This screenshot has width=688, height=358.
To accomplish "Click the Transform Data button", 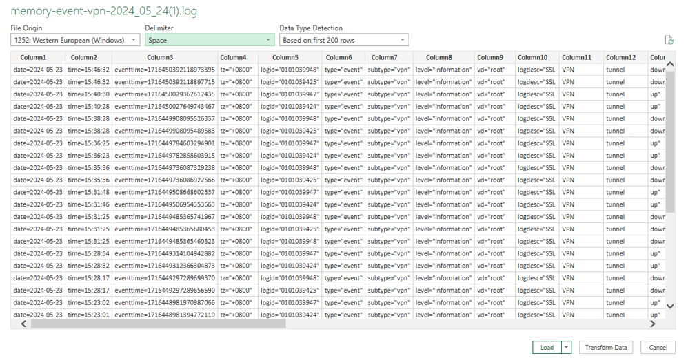I will [x=606, y=347].
